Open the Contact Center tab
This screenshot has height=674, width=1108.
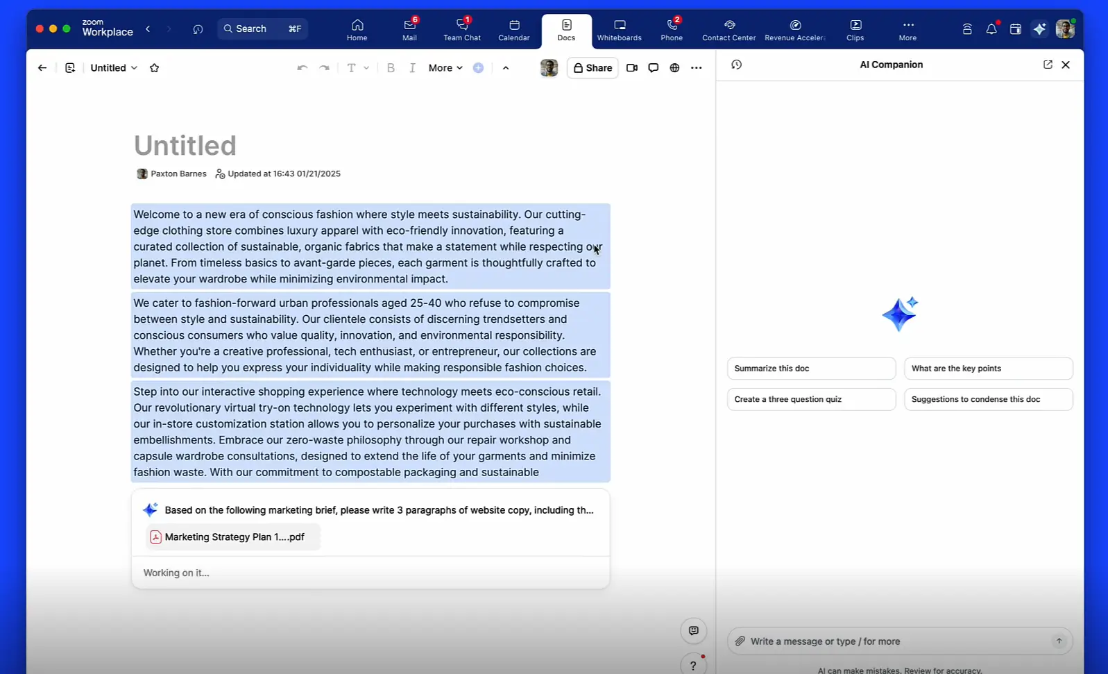(729, 31)
